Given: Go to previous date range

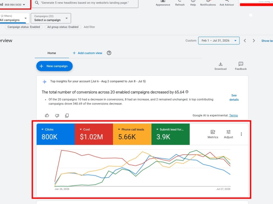Looking at the screenshot, I should click(x=245, y=41).
